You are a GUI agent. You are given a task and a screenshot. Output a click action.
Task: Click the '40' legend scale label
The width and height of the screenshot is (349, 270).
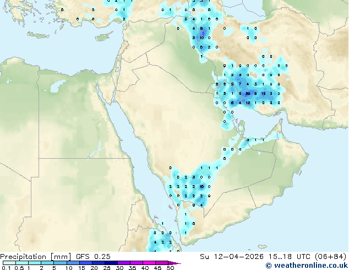pos(145,268)
